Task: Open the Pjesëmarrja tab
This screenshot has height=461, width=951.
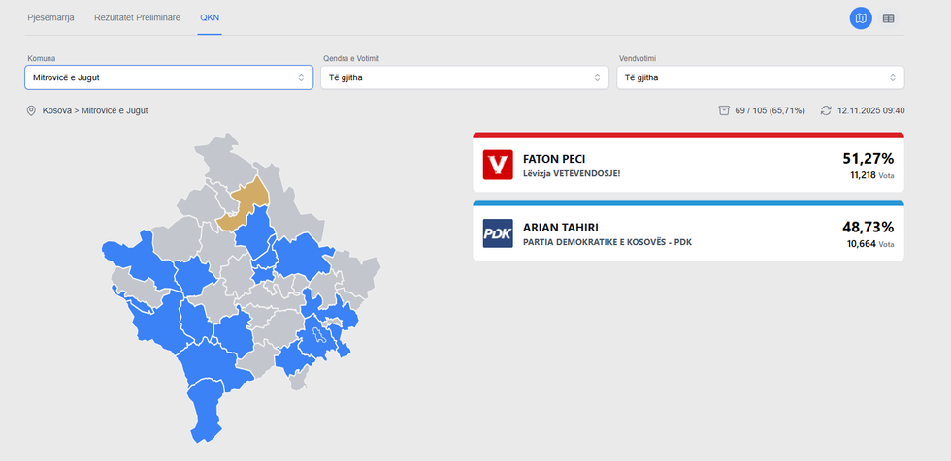Action: click(x=52, y=18)
